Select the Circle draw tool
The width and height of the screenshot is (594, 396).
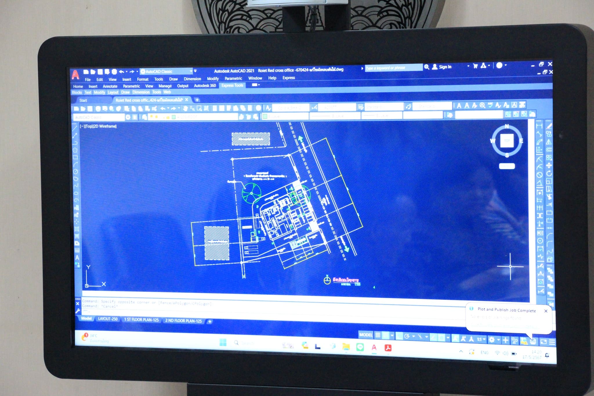point(75,171)
